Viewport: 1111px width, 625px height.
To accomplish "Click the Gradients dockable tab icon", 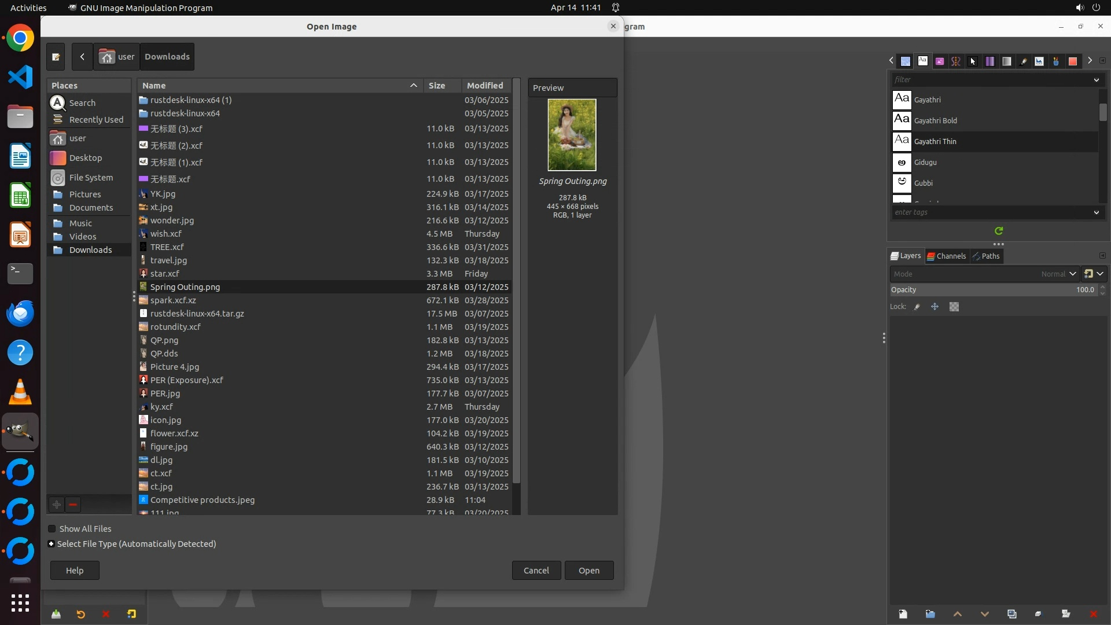I will point(1007,61).
